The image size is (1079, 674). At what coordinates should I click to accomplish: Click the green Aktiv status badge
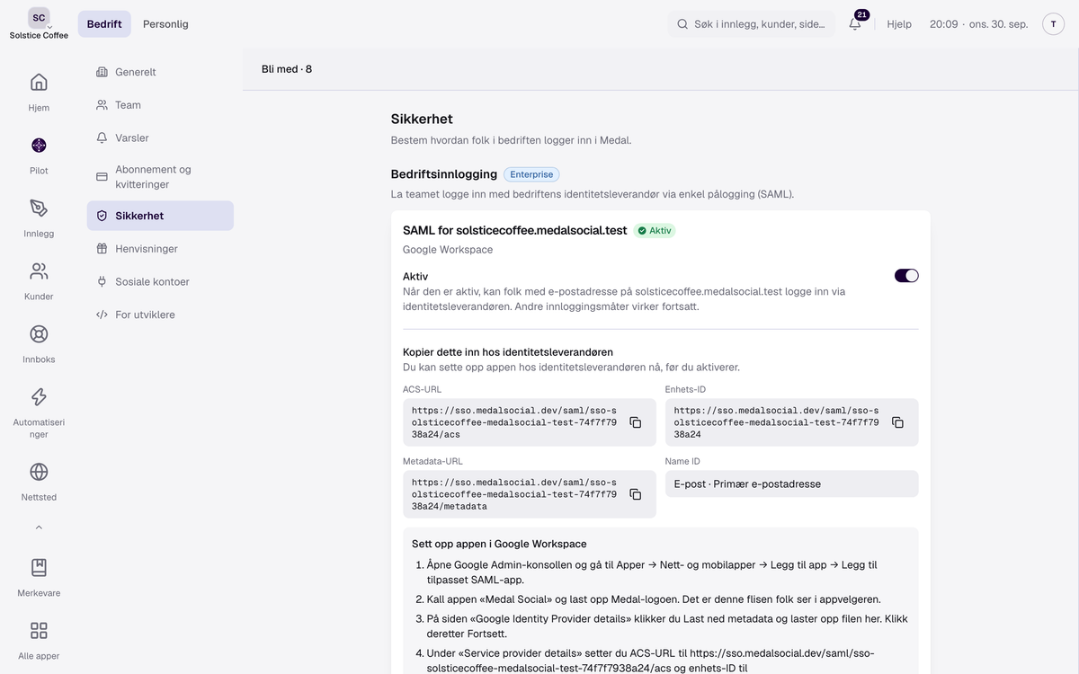[655, 231]
